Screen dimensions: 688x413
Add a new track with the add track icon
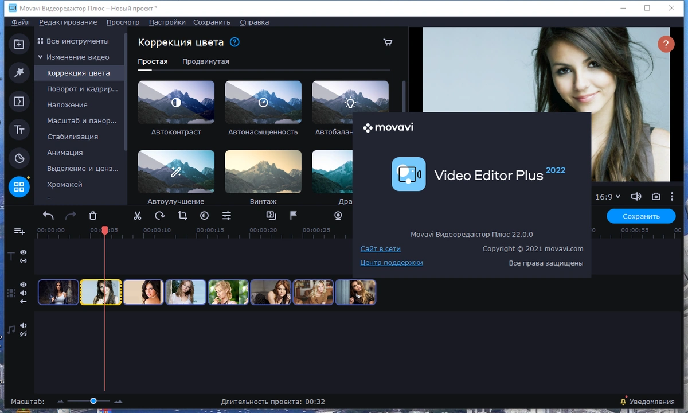pos(19,231)
